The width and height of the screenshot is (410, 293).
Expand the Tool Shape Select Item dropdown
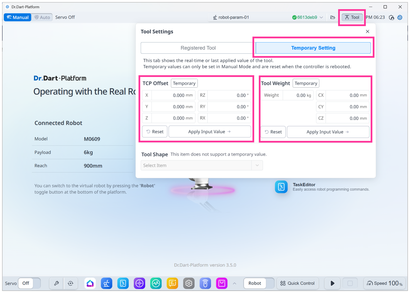pos(202,165)
